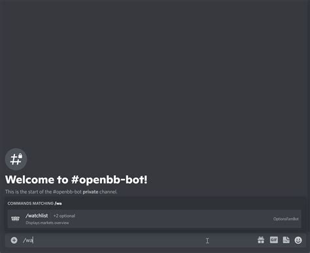
Task: Select the /watchlist command suggestion
Action: (x=154, y=219)
